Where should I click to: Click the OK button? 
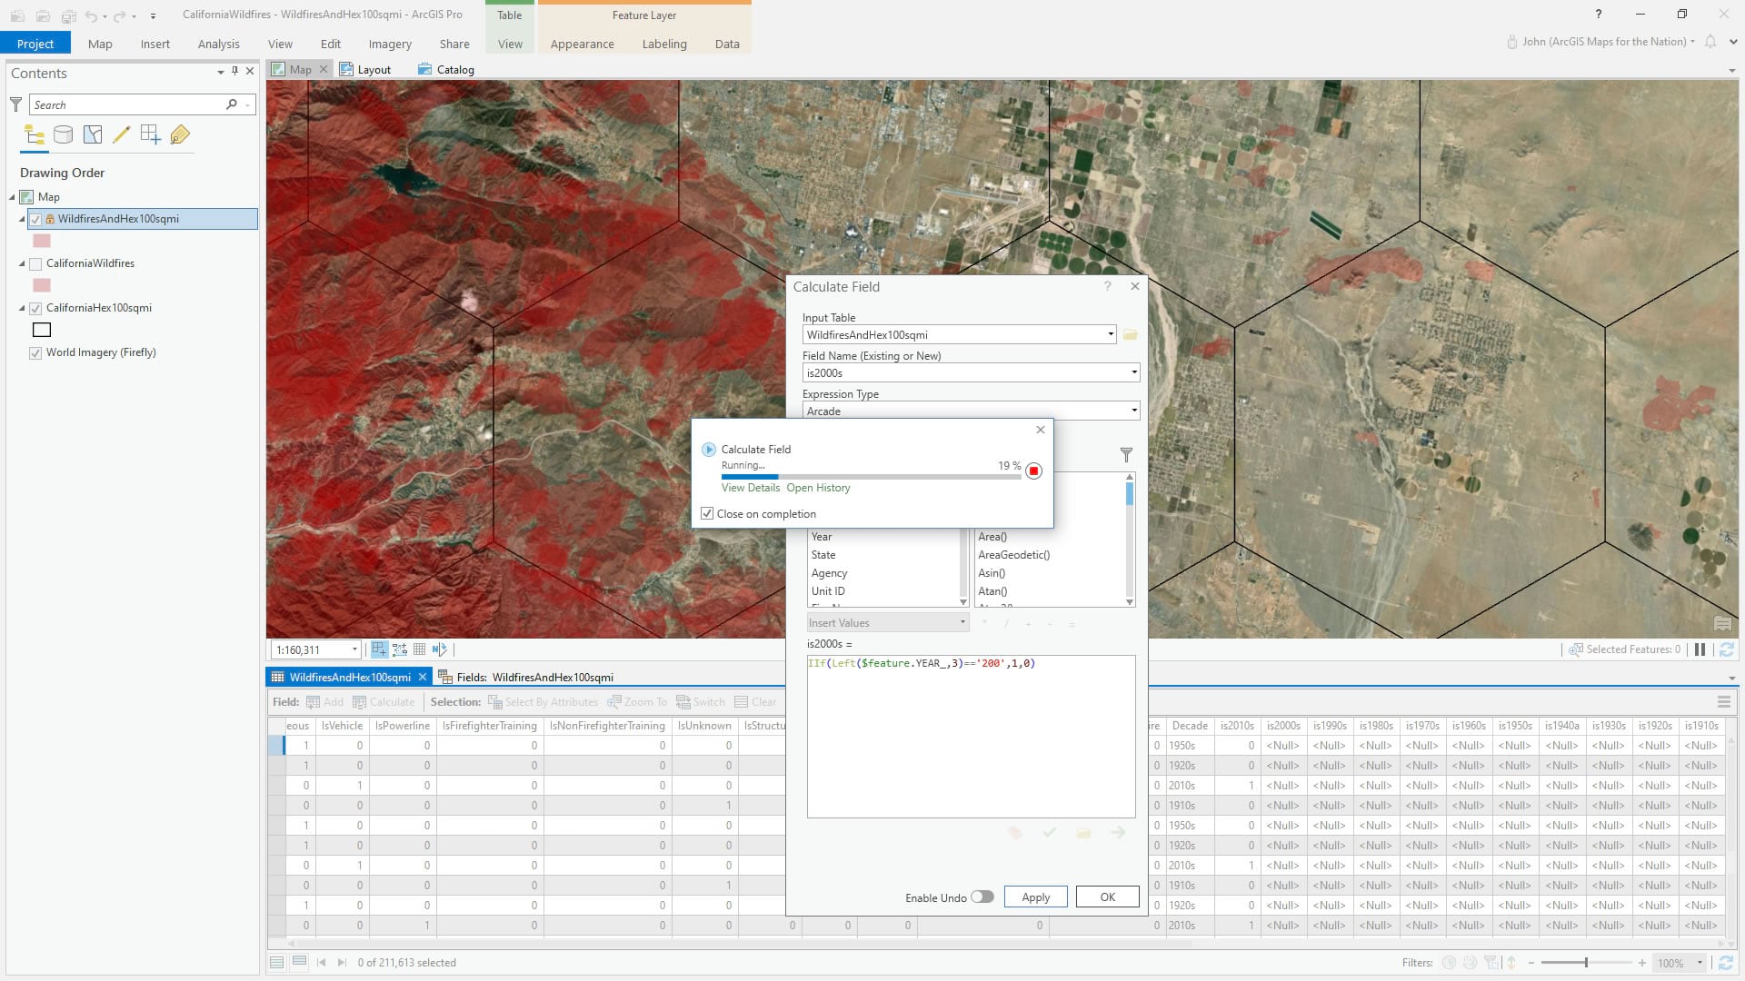click(1107, 897)
